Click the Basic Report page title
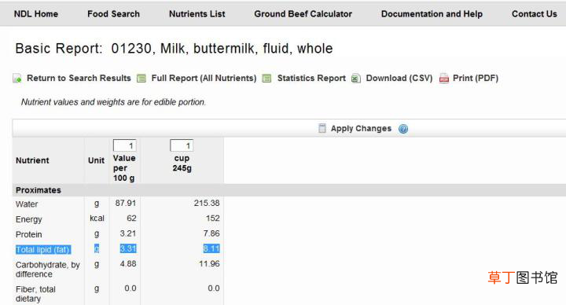566x305 pixels. pos(174,49)
